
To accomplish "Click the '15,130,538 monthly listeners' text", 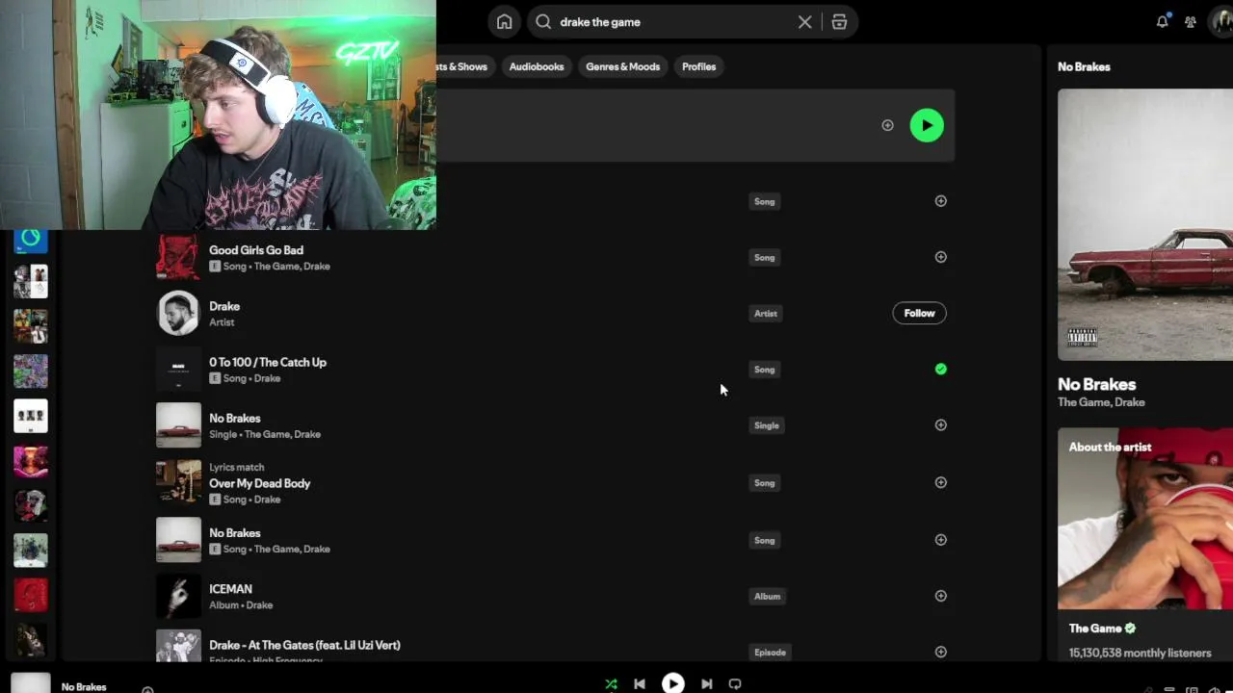I will [x=1141, y=653].
